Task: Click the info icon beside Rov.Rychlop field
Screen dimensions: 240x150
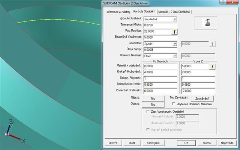Action: (174, 32)
